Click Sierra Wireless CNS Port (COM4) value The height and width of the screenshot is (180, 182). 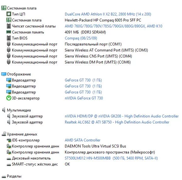pos(98,56)
